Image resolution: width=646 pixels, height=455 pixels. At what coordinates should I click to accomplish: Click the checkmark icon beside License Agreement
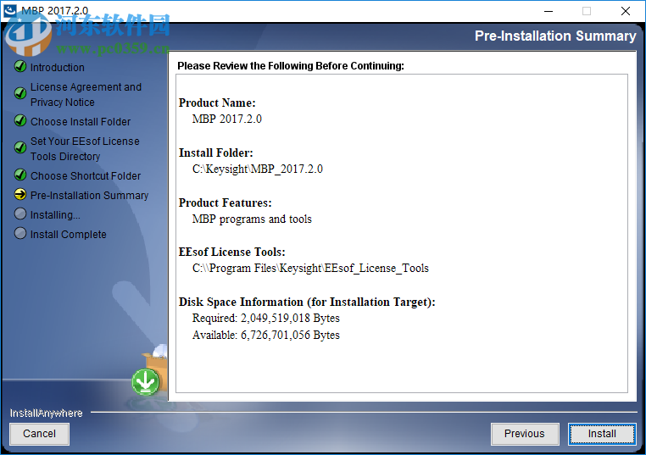[x=20, y=93]
